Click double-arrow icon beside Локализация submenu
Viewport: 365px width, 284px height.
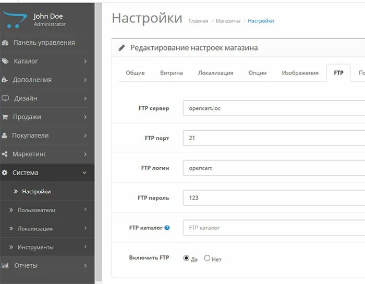[x=11, y=228]
